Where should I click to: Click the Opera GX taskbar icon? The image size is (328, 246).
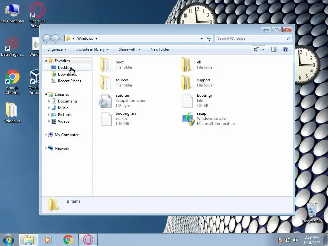88,240
